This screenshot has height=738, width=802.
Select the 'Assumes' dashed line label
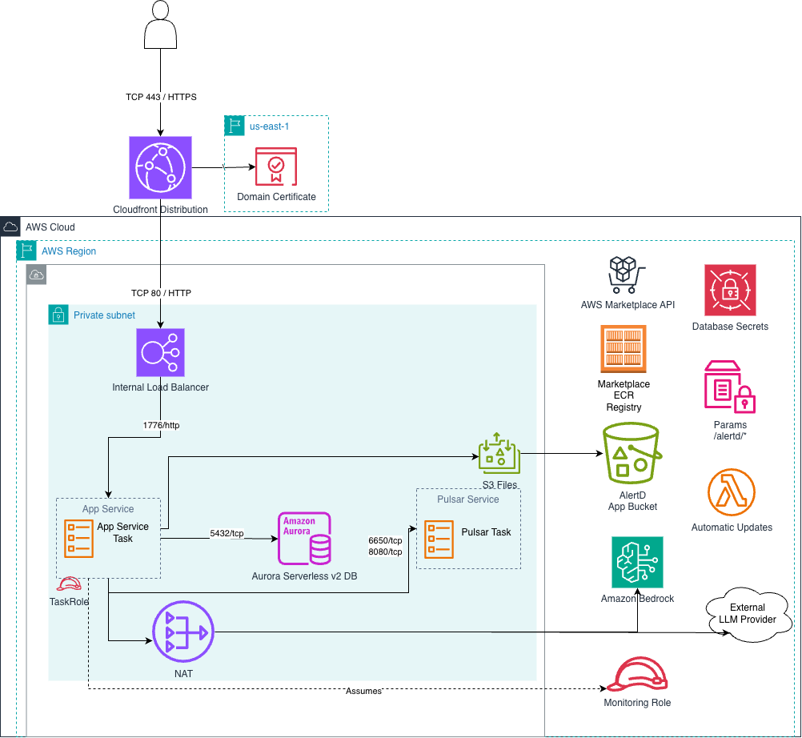[x=363, y=691]
